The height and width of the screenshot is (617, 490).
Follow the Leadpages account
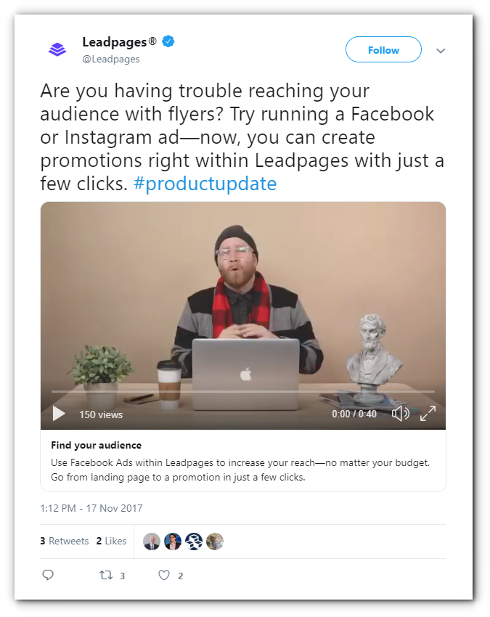(x=383, y=49)
